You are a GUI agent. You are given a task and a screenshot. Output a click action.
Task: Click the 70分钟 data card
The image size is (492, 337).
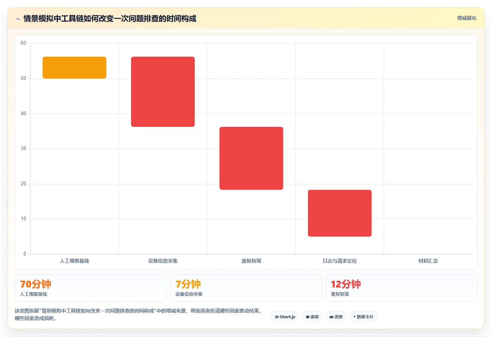(x=91, y=288)
